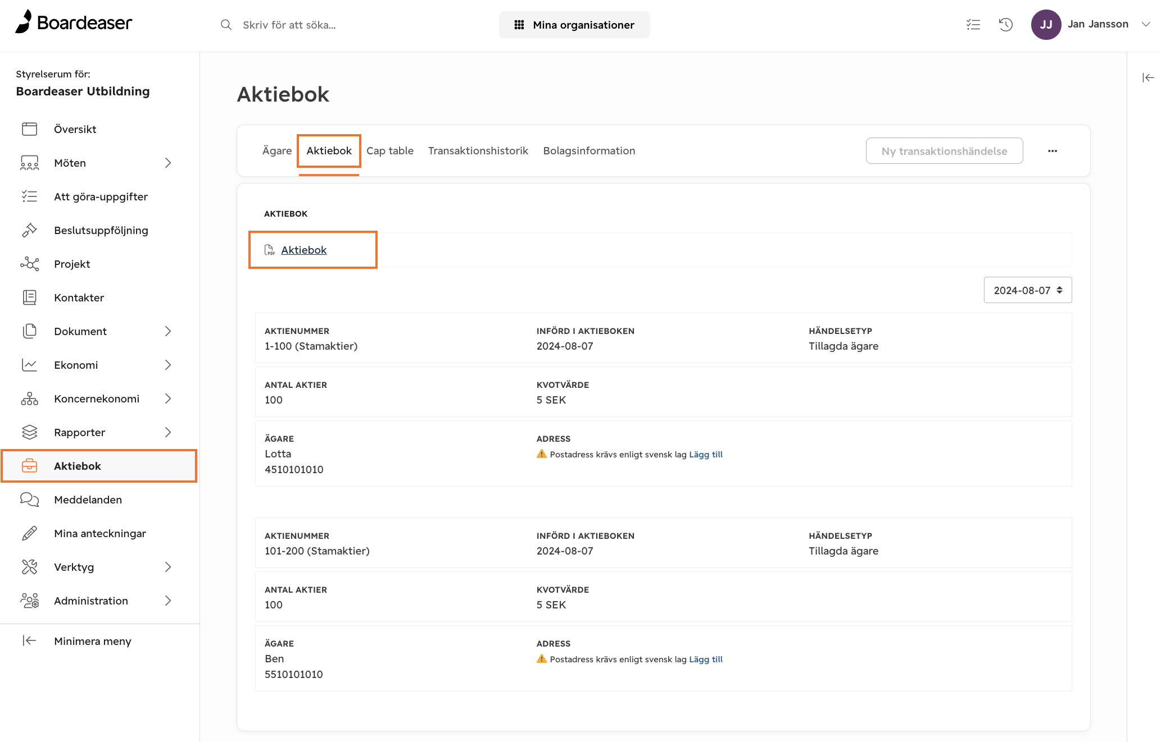Select the Aktiebok tab
The height and width of the screenshot is (742, 1161).
(329, 150)
